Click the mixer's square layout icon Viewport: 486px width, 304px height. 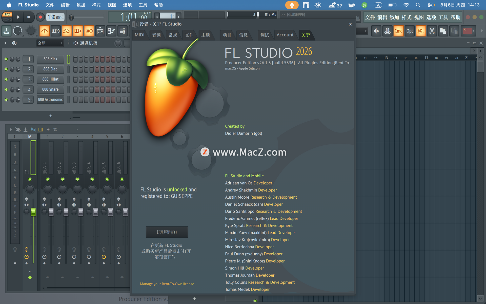[x=40, y=129]
